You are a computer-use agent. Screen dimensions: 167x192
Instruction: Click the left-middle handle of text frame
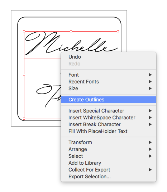[24, 75]
